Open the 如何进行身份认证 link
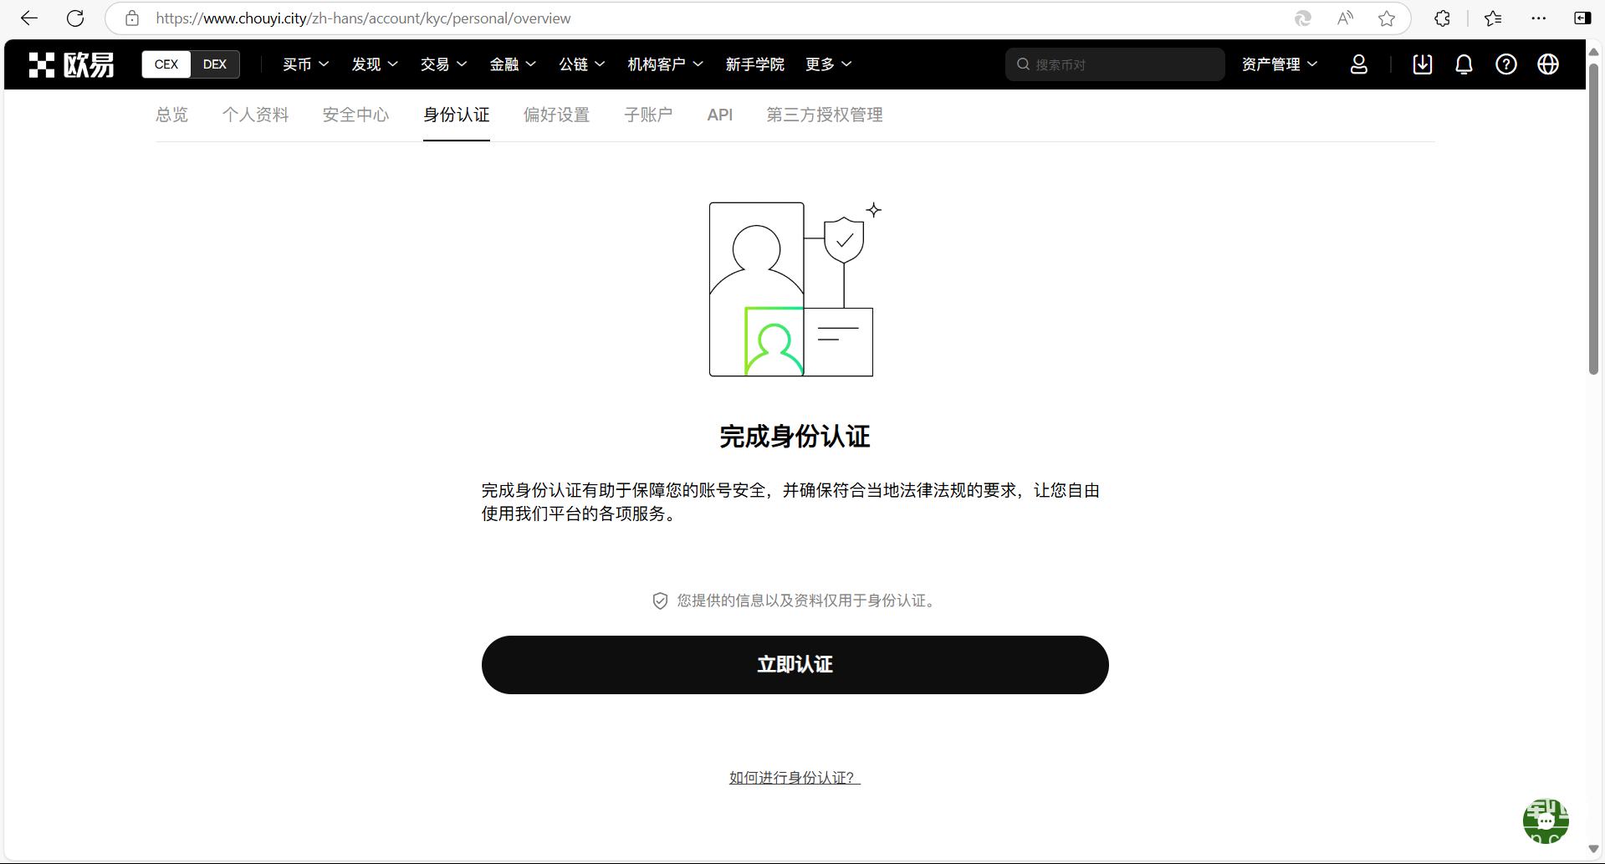Image resolution: width=1605 pixels, height=864 pixels. 794,778
